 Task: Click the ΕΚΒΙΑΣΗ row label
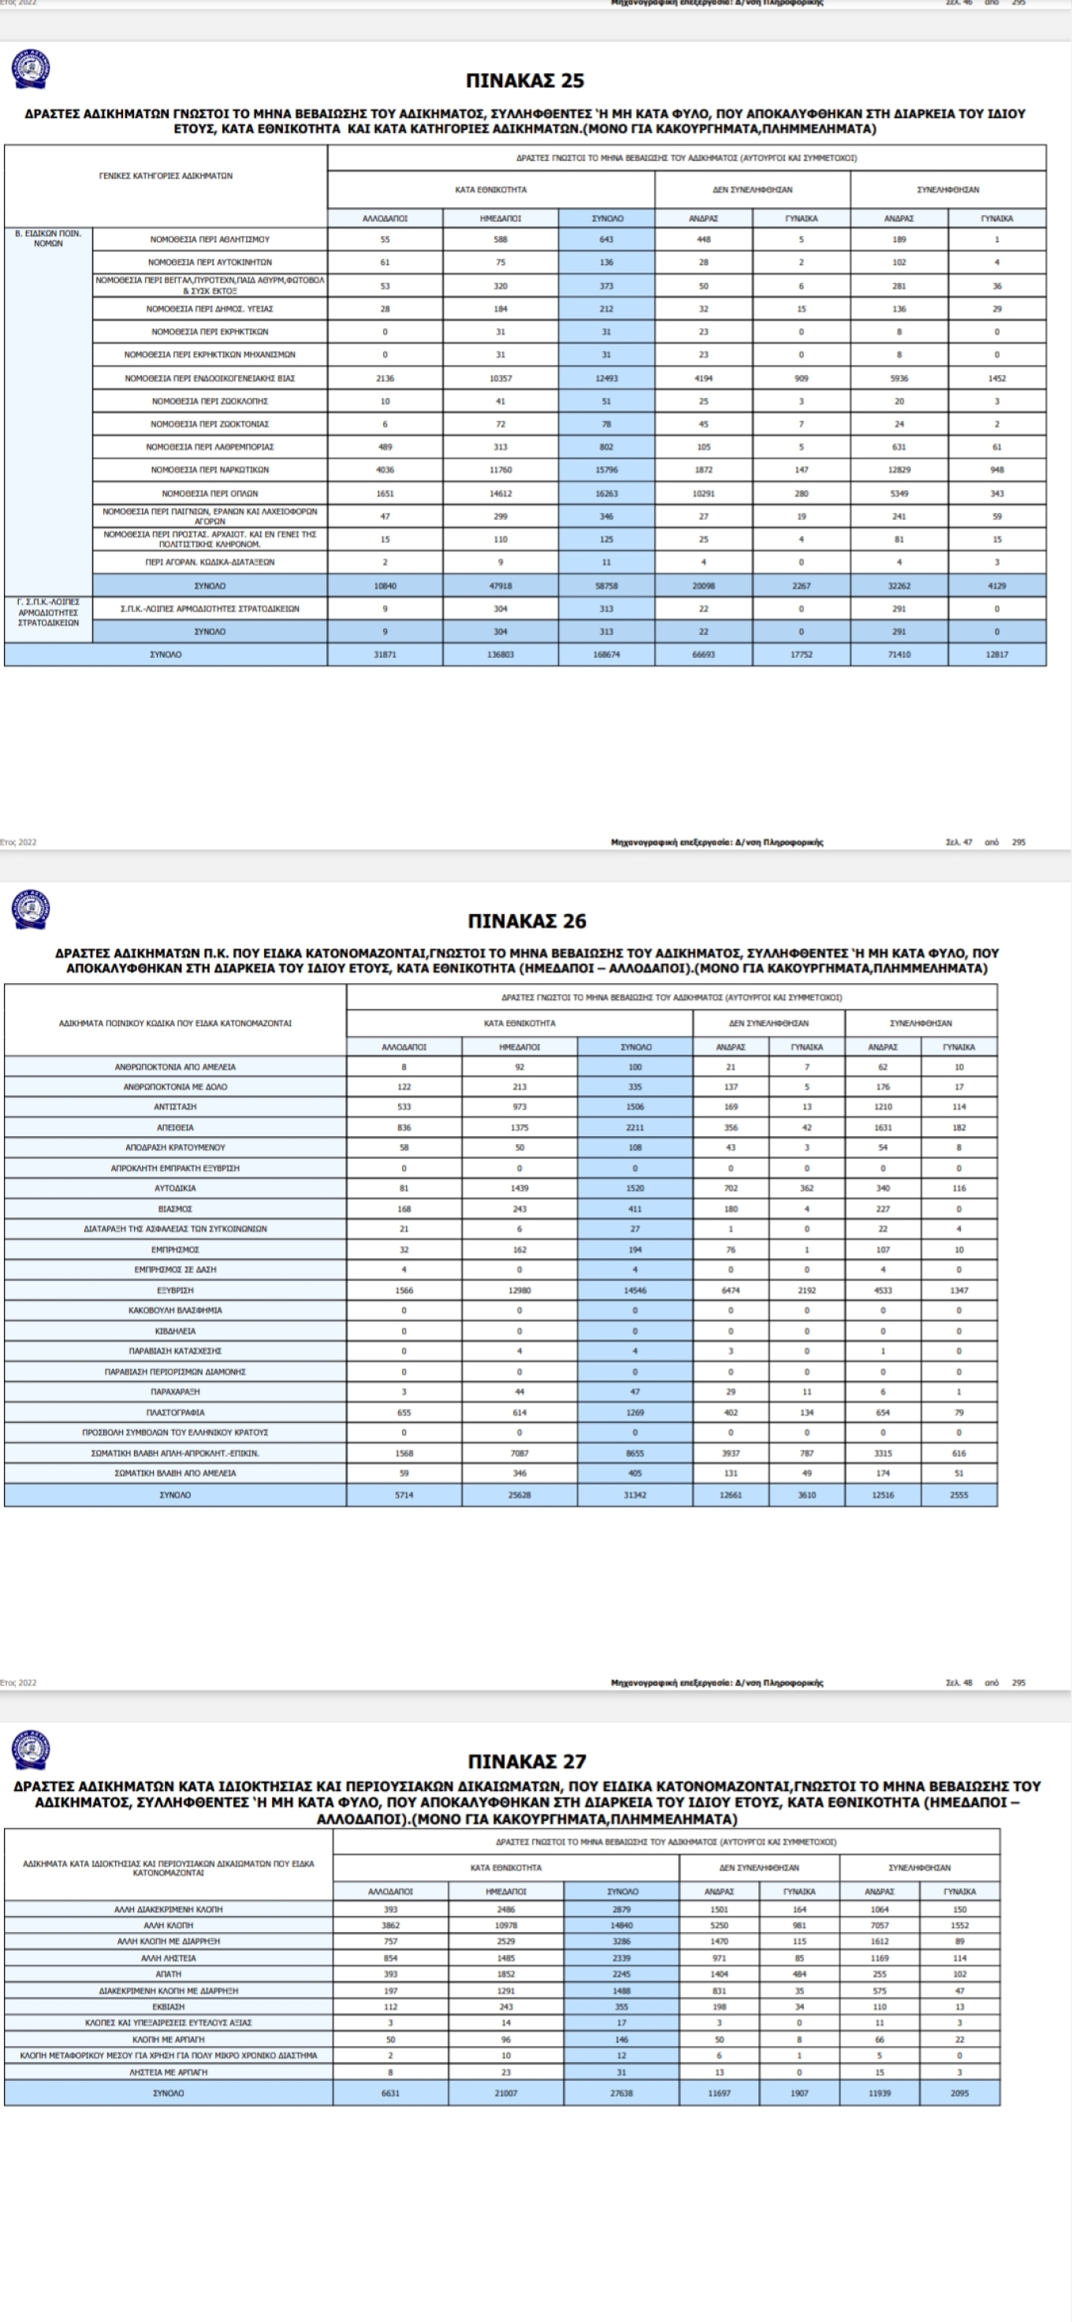tap(169, 2007)
